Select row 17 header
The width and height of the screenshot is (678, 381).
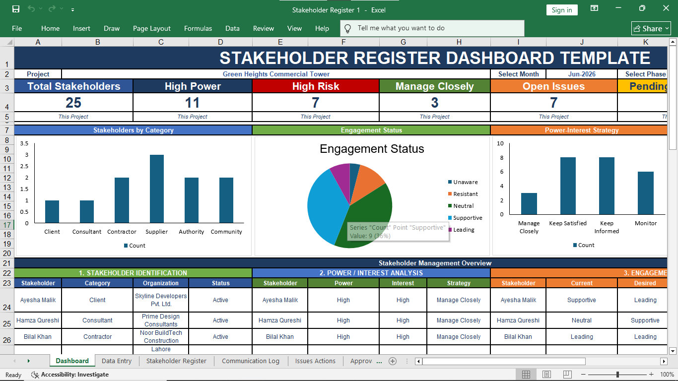coord(7,225)
